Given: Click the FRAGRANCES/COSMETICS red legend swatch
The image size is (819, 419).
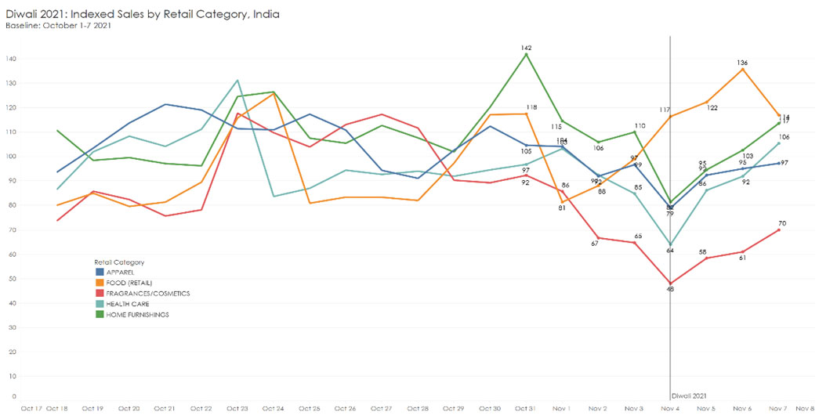Looking at the screenshot, I should (89, 294).
